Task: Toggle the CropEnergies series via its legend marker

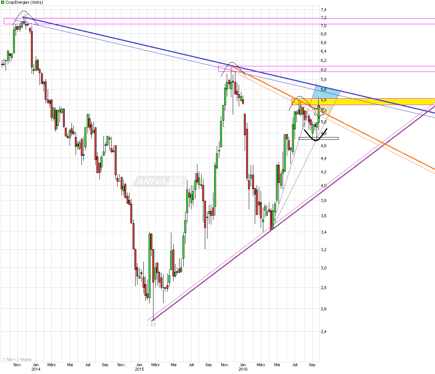Action: click(3, 2)
